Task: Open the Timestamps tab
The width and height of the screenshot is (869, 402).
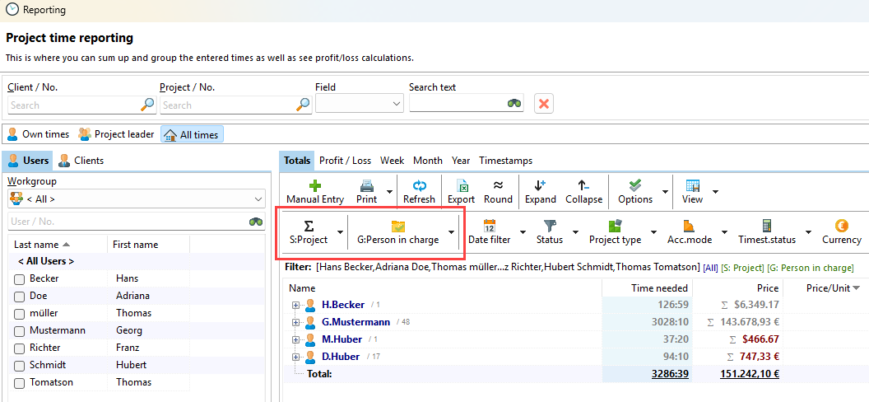Action: 505,161
